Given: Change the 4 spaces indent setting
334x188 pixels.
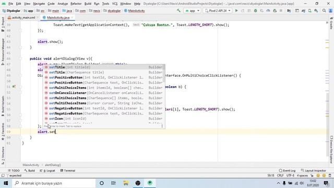Looking at the screenshot, I should [302, 175].
